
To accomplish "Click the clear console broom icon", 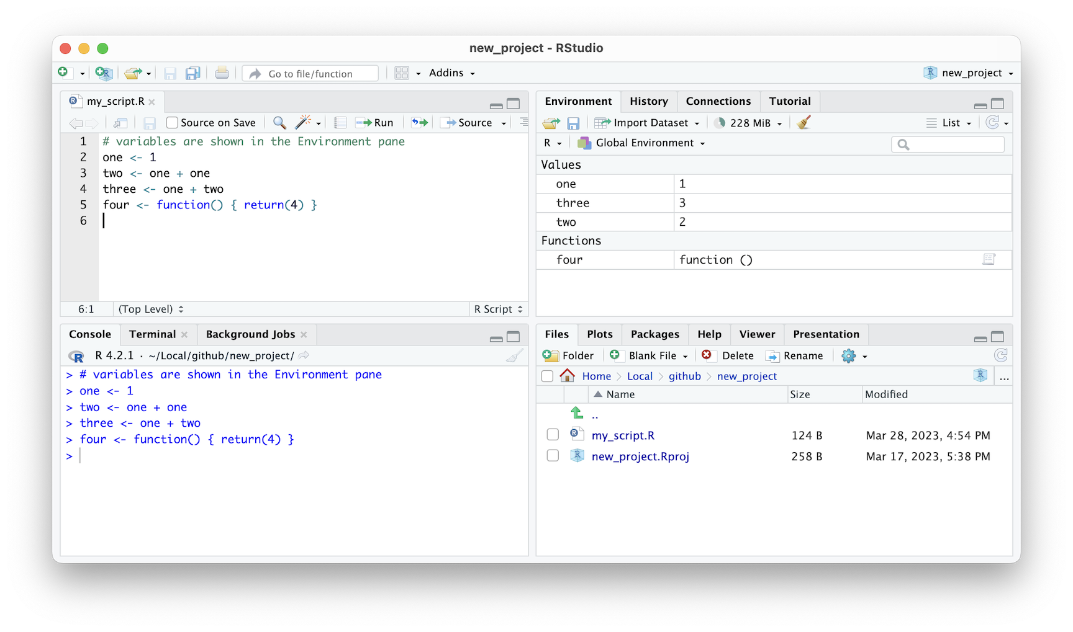I will (x=515, y=355).
